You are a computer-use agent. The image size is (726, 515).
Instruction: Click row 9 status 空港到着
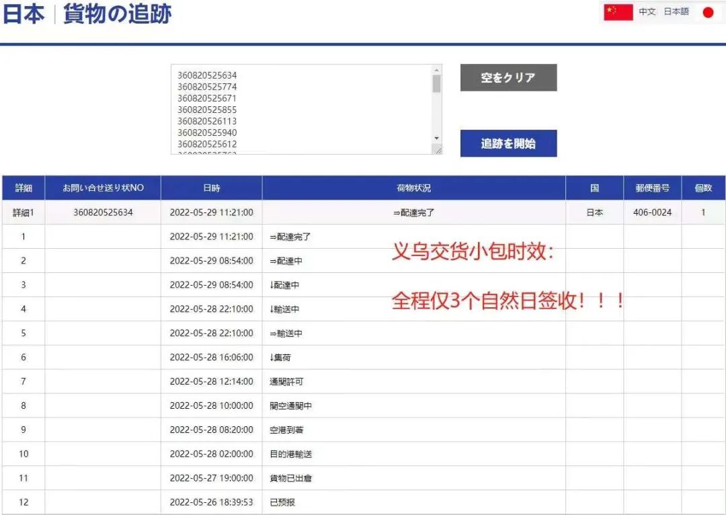click(286, 430)
